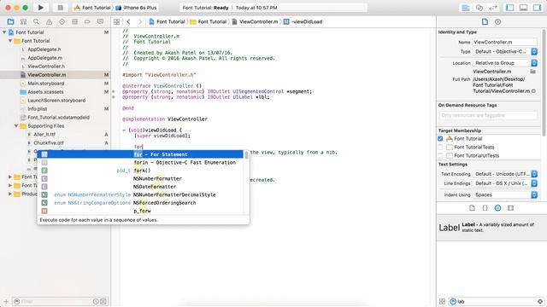Clear the object library search 'lab'
The image size is (547, 307).
pos(540,301)
